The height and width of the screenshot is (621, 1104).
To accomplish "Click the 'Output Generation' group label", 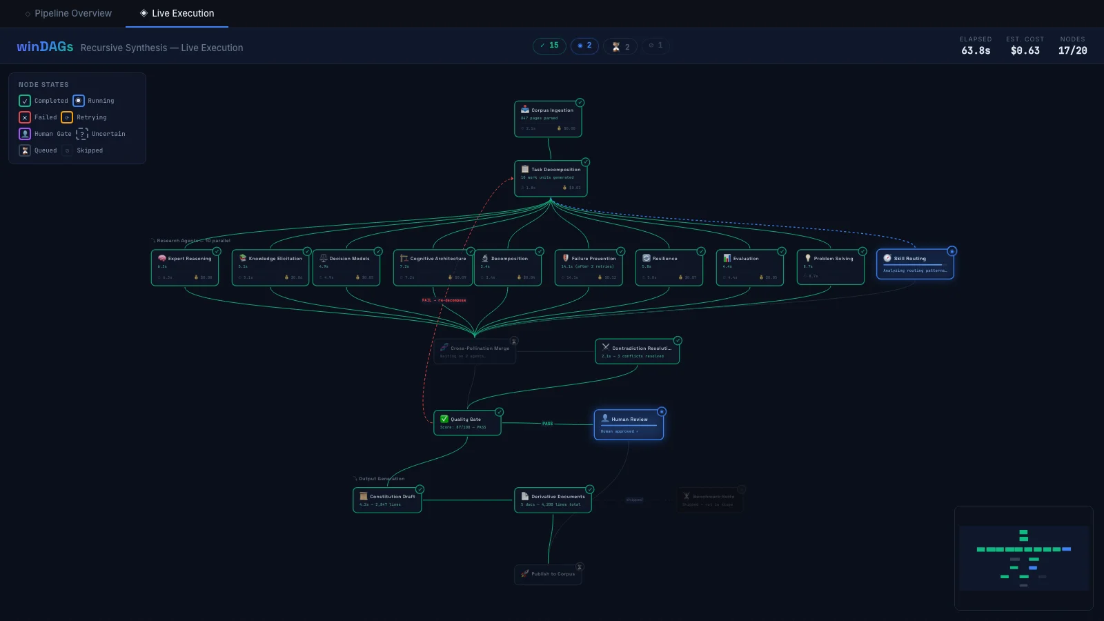I will tap(379, 478).
